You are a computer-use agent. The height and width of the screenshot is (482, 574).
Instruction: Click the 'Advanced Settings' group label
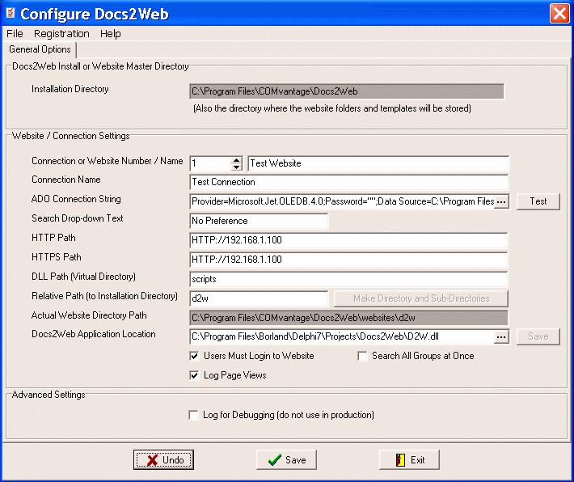click(49, 395)
